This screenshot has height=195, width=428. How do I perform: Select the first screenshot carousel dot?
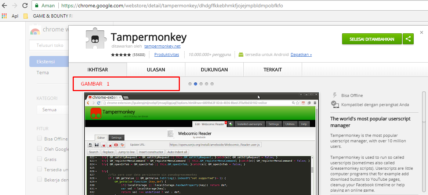coord(190,84)
